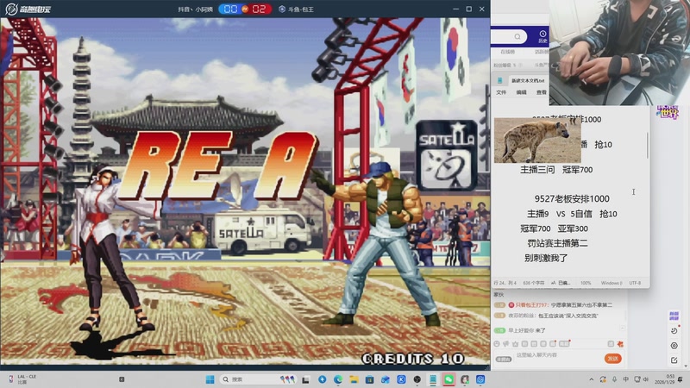This screenshot has width=690, height=388.
Task: Click the emulator logo in the title bar
Action: click(28, 9)
